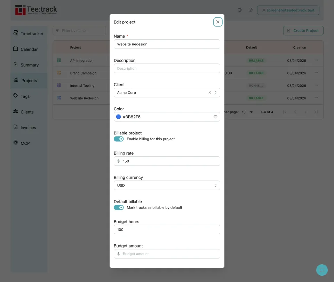Click the Internal Tooling project icon
This screenshot has width=334, height=282.
pyautogui.click(x=59, y=85)
